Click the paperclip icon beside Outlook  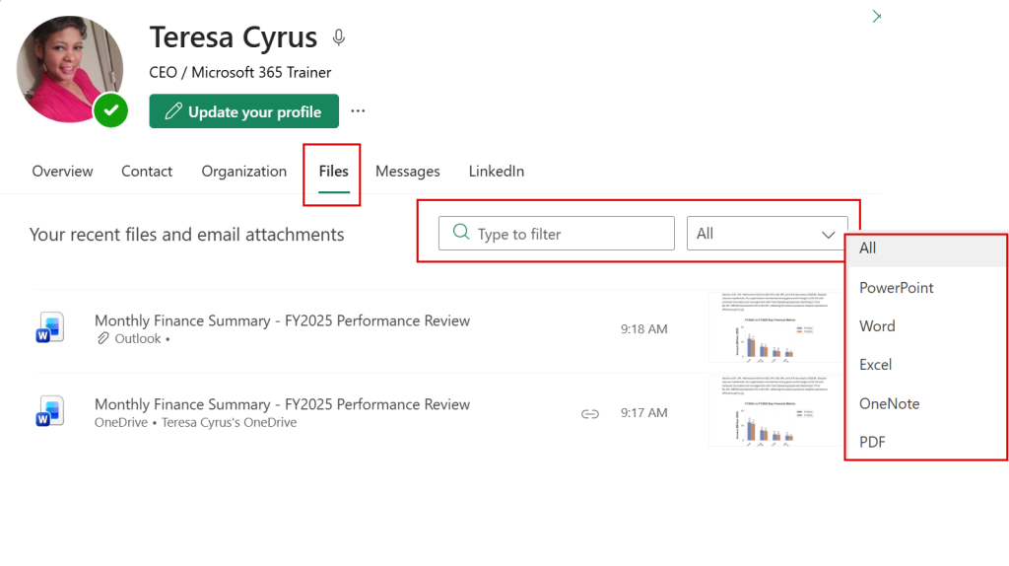[102, 338]
